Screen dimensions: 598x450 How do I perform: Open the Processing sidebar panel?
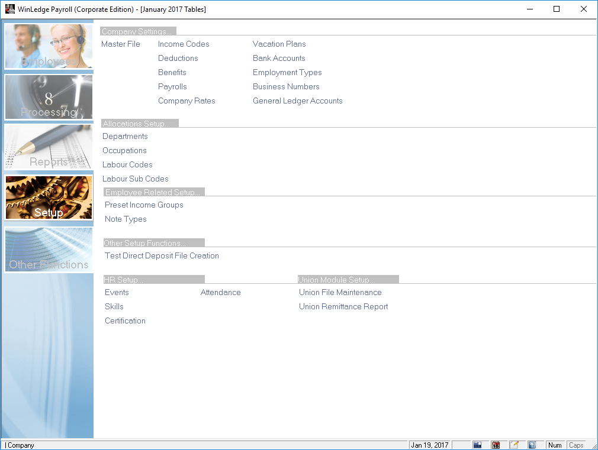[x=49, y=97]
